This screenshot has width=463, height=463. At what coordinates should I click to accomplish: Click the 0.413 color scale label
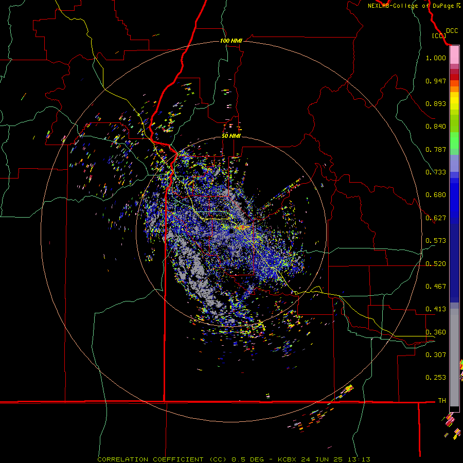click(x=436, y=309)
